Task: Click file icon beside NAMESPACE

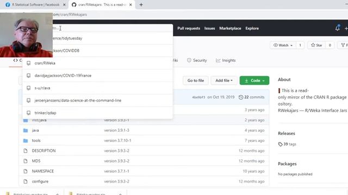Action: point(26,171)
